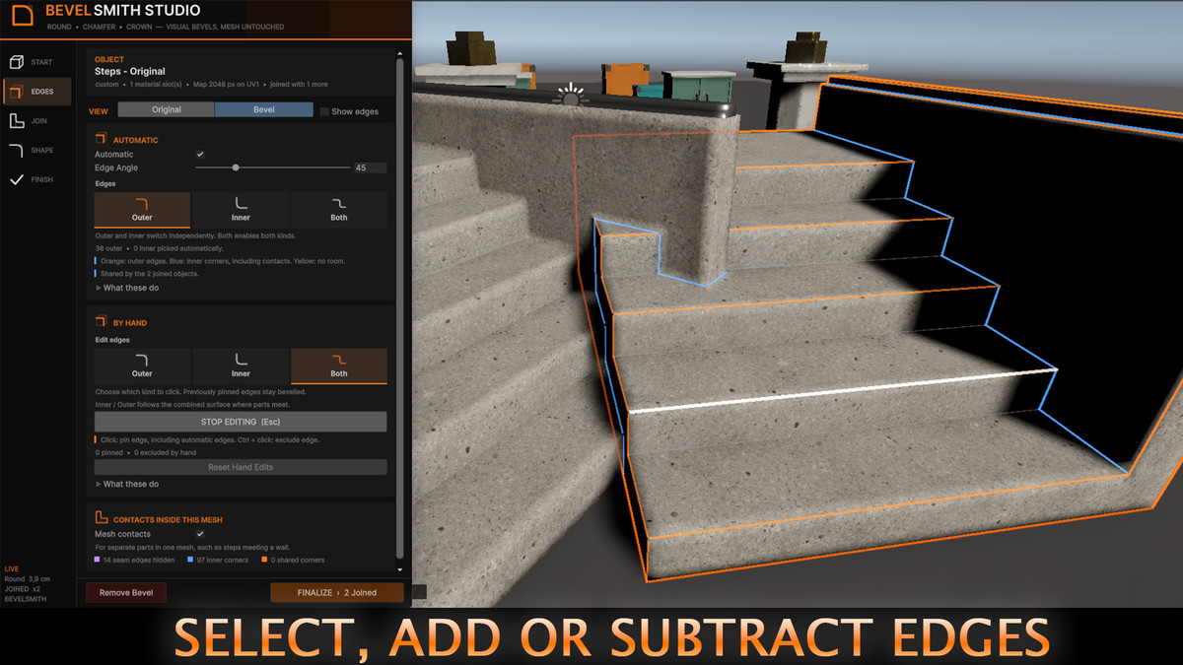The width and height of the screenshot is (1183, 665).
Task: Open the Start step in the sidebar
Action: (x=36, y=62)
